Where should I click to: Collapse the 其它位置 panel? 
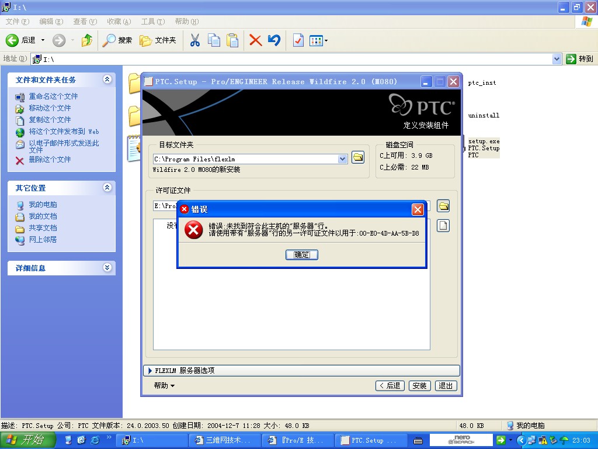[107, 188]
